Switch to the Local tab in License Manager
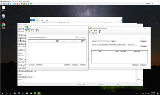 (90, 34)
